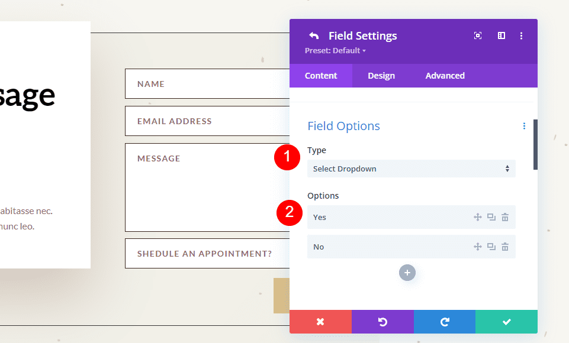Open the modal expand fullscreen icon

point(477,35)
